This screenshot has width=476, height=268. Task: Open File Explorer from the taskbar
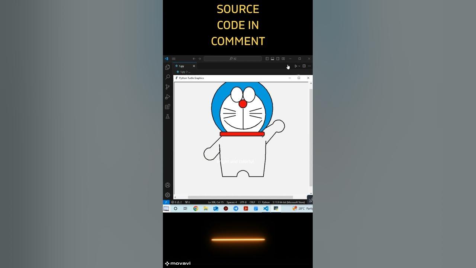point(206,208)
